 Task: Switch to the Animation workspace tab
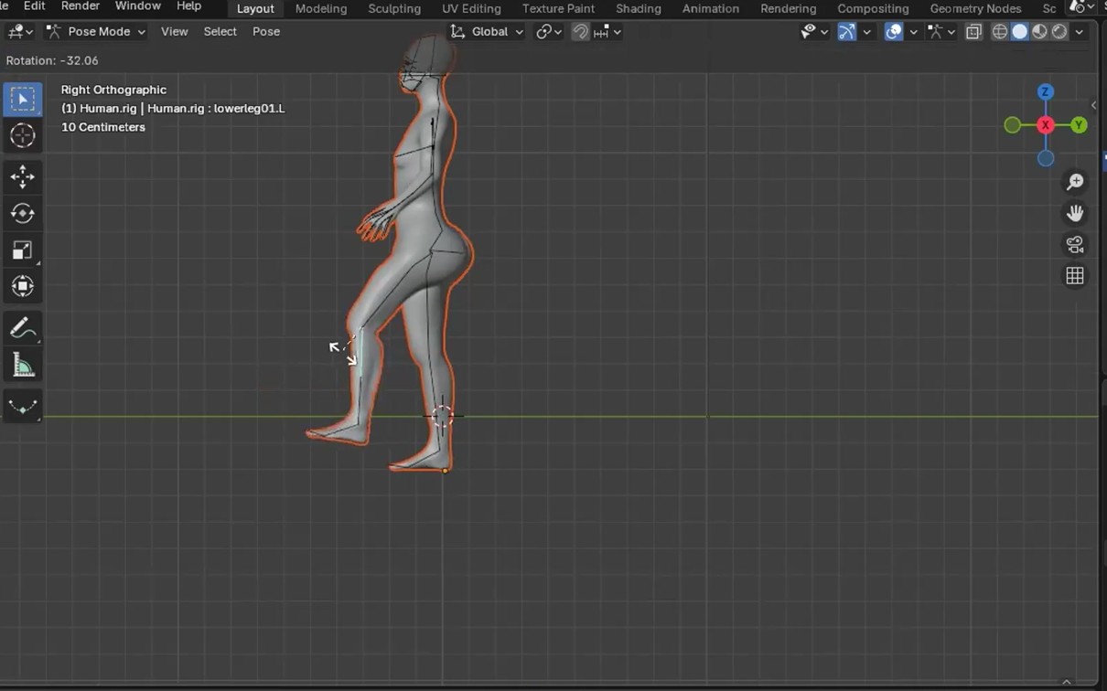pyautogui.click(x=710, y=8)
